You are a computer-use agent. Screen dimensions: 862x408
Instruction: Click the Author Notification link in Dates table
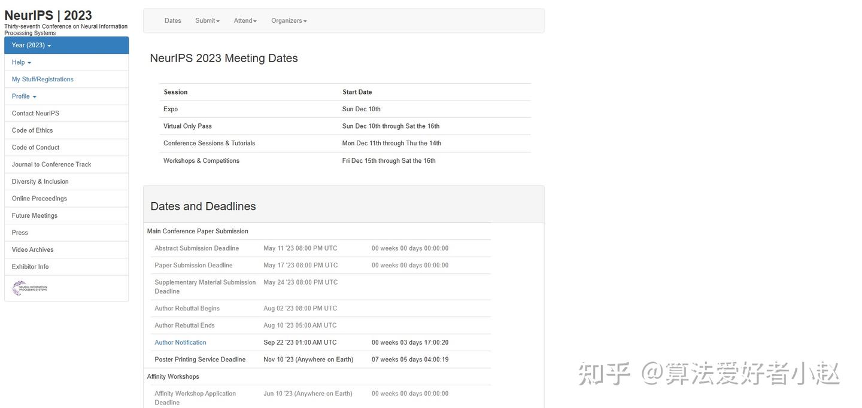tap(180, 342)
